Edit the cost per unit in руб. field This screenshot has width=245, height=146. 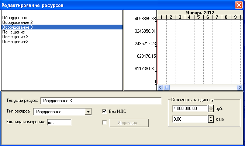[x=190, y=108]
